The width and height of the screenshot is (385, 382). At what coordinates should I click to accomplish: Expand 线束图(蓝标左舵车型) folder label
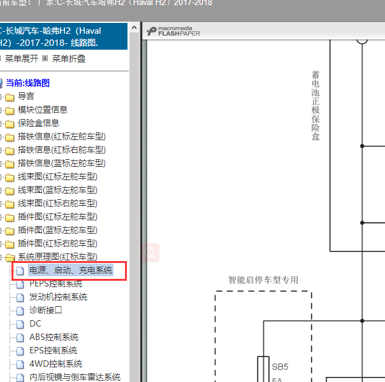[57, 190]
